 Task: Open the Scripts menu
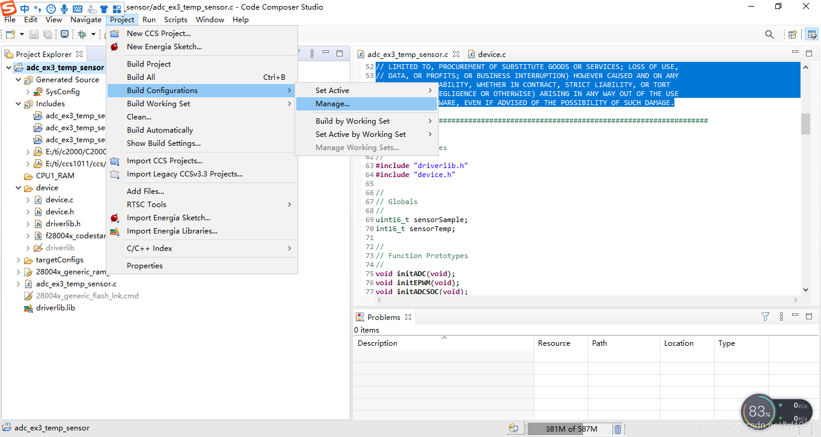[x=175, y=19]
